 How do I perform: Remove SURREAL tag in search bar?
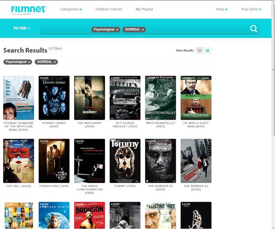143,30
